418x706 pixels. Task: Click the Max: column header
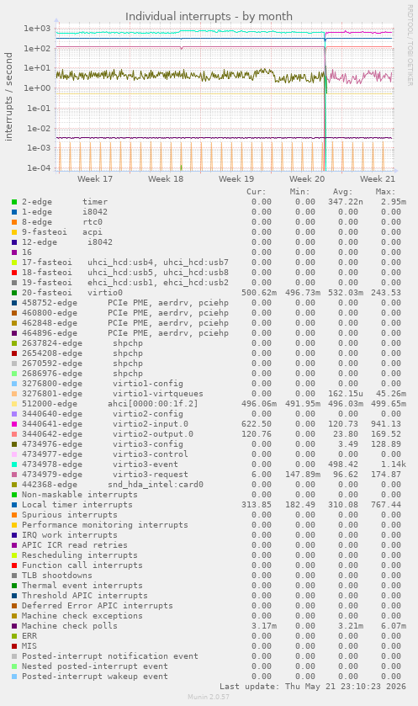(385, 192)
